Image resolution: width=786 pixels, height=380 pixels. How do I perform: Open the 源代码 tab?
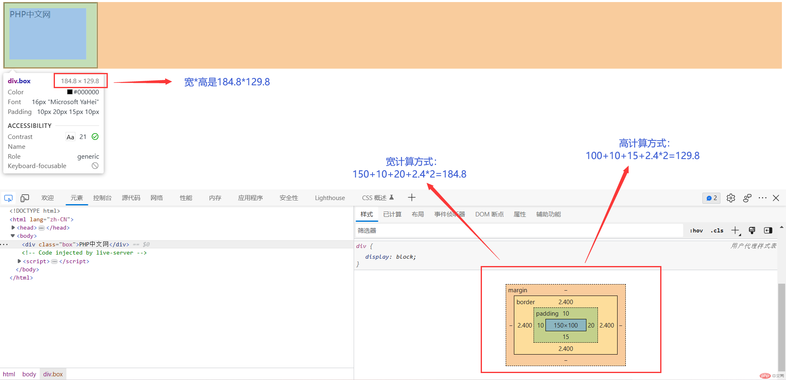click(131, 198)
